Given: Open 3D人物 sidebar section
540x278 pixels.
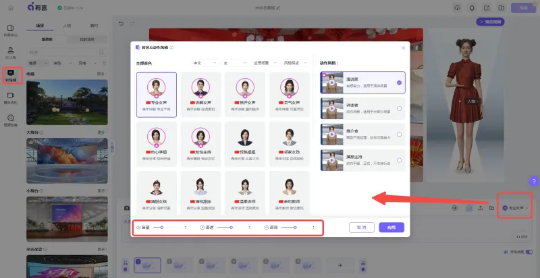Looking at the screenshot, I should [11, 53].
